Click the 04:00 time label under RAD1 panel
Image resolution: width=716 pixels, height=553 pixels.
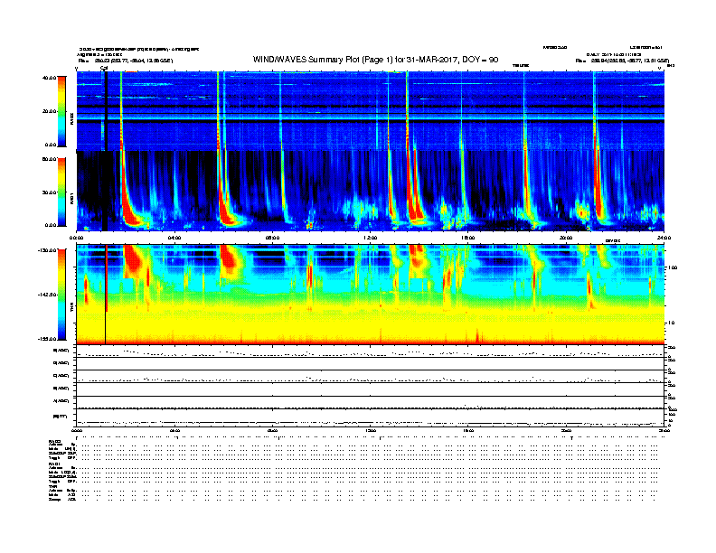[x=174, y=238]
